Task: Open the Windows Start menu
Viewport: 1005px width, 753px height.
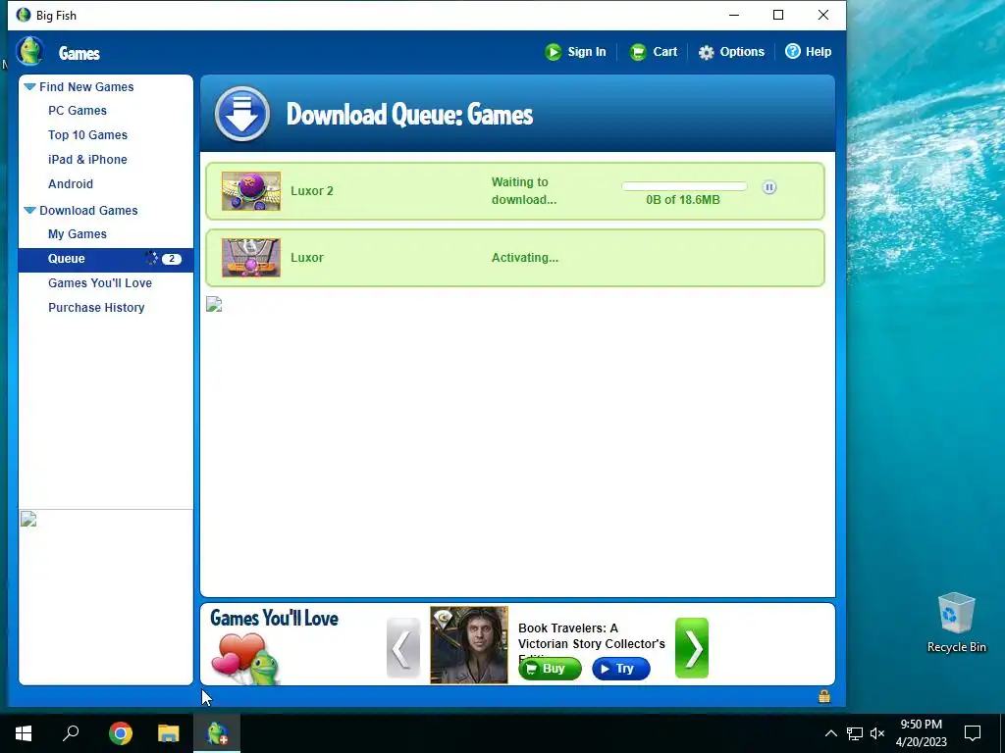Action: point(24,733)
